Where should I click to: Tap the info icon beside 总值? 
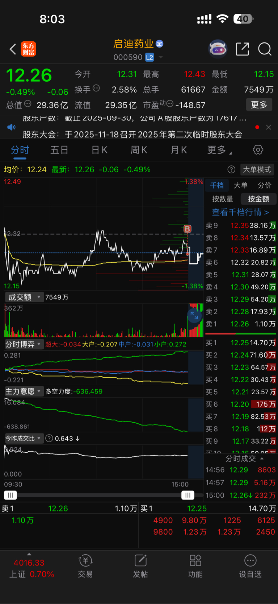pos(28,104)
